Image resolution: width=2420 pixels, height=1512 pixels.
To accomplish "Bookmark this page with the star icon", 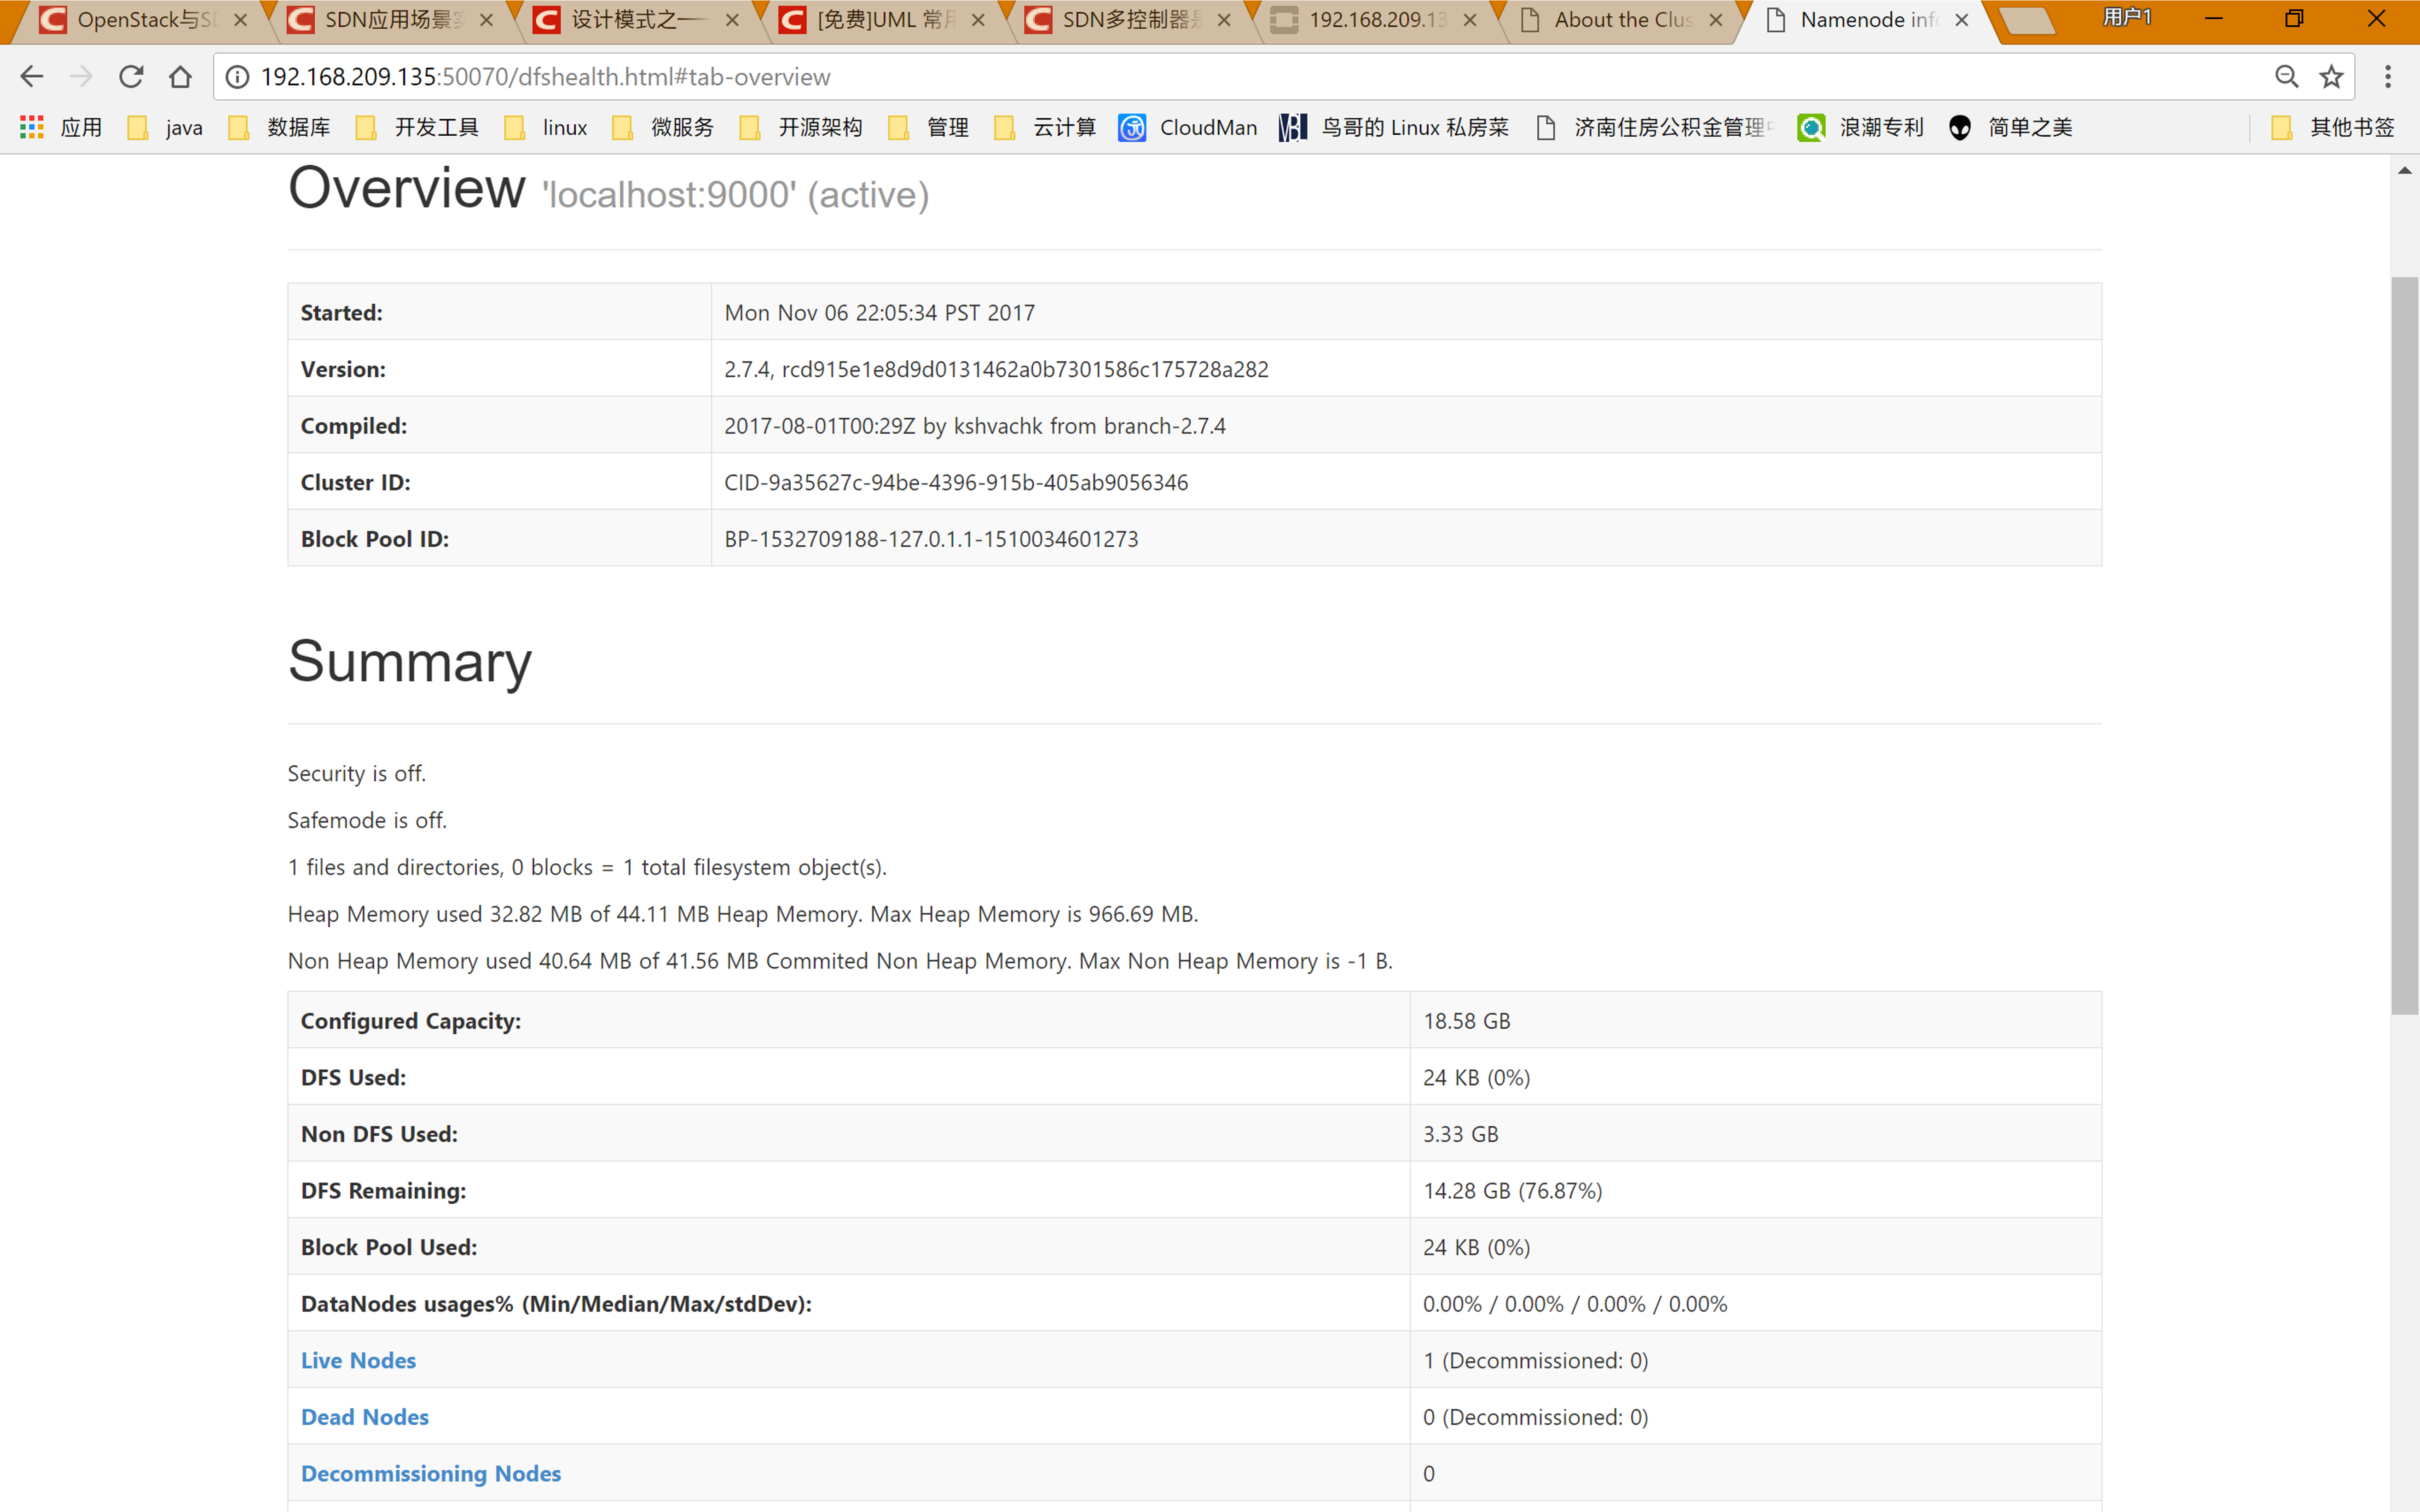I will click(x=2331, y=77).
